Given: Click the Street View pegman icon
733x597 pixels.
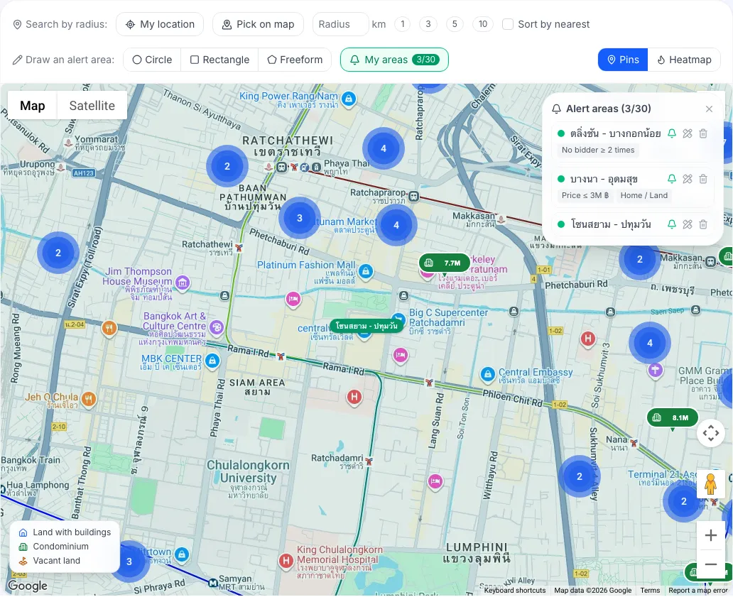Looking at the screenshot, I should 710,484.
